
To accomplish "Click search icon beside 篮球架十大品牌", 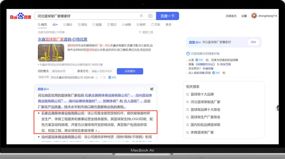I will (x=187, y=94).
